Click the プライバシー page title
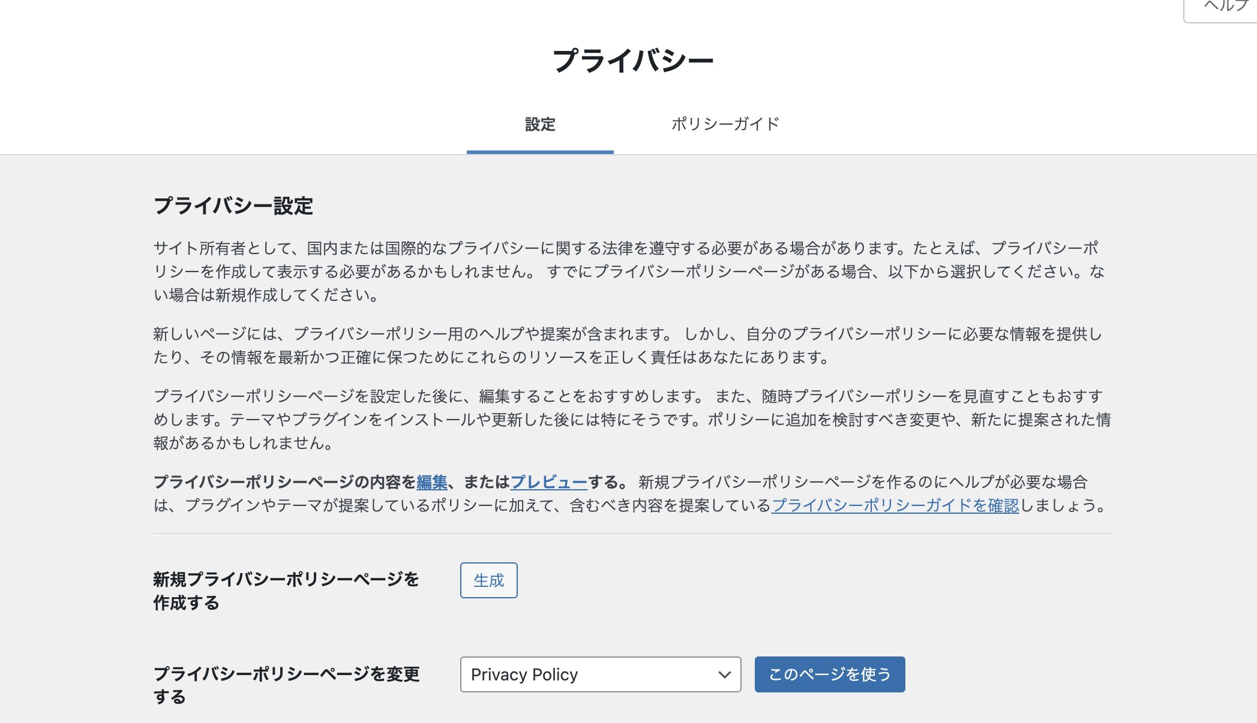Image resolution: width=1257 pixels, height=723 pixels. point(633,61)
